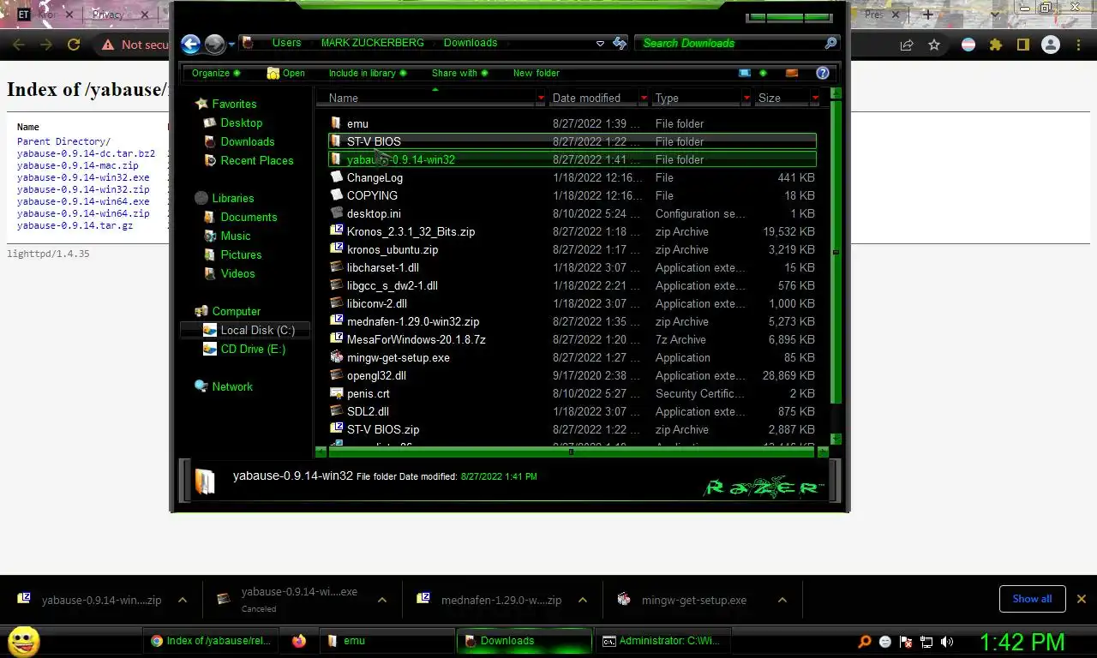The width and height of the screenshot is (1097, 658).
Task: Open the Chrome profile avatar
Action: (x=1050, y=45)
